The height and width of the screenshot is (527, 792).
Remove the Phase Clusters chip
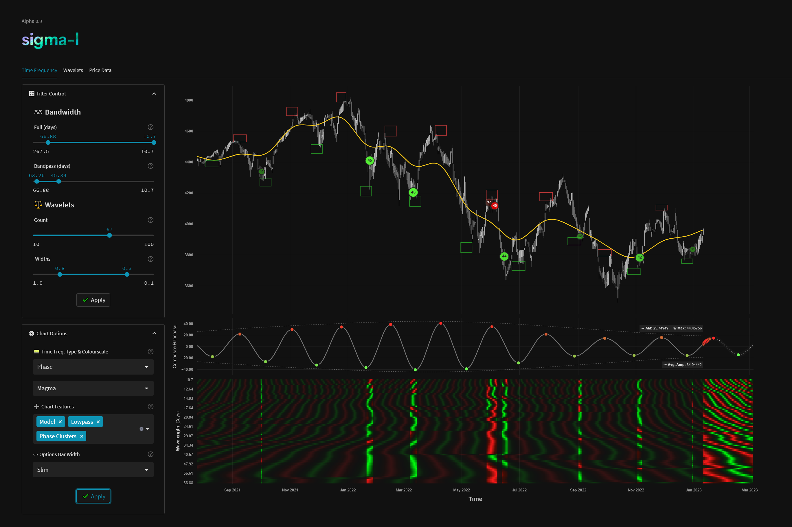tap(81, 436)
